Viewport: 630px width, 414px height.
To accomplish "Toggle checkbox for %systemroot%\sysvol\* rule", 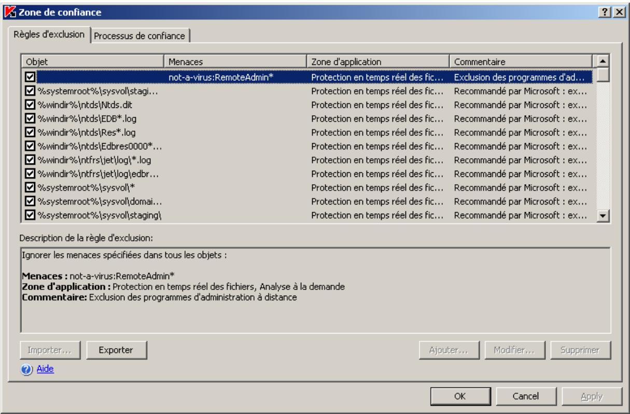I will (30, 187).
